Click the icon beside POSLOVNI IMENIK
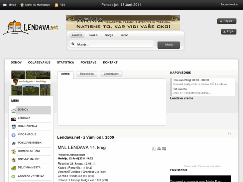 [14, 144]
